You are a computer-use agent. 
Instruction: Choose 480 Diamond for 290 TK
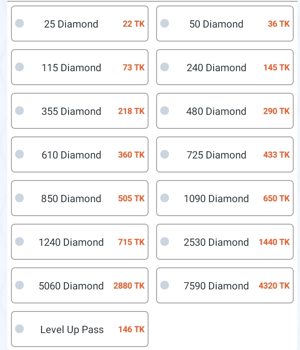225,111
